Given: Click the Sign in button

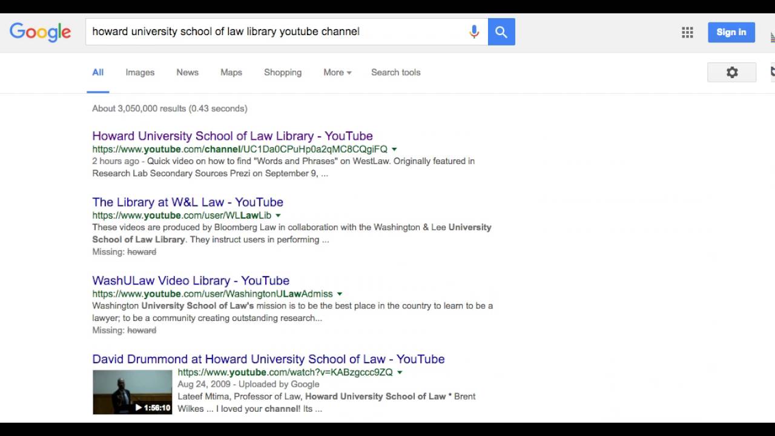Looking at the screenshot, I should pos(731,32).
